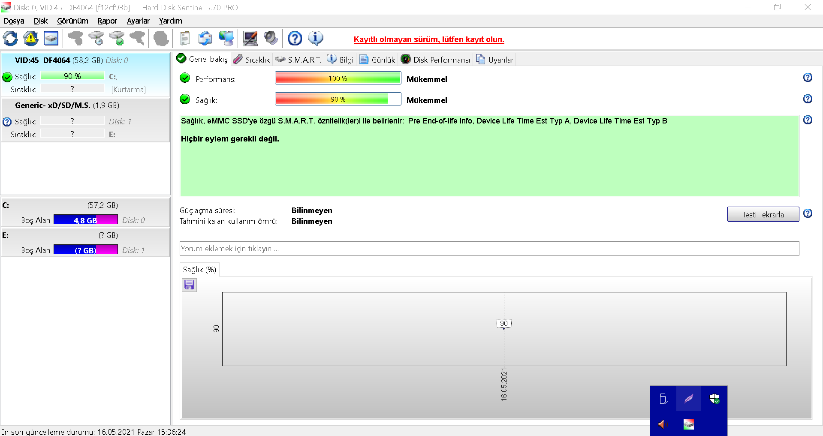823x436 pixels.
Task: Click the C: (57,2 GB) partition heading
Action: pyautogui.click(x=60, y=205)
